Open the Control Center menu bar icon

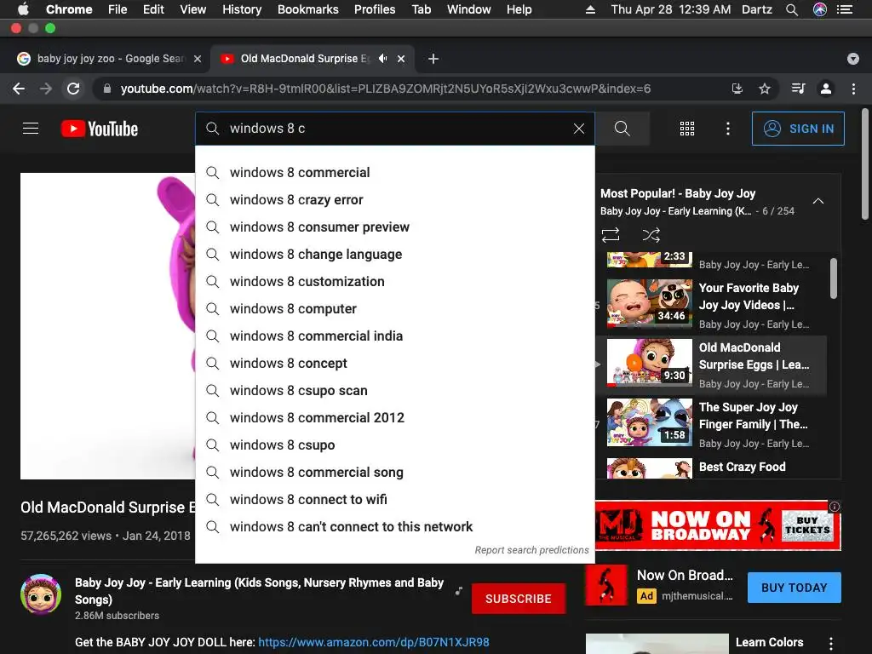(845, 9)
